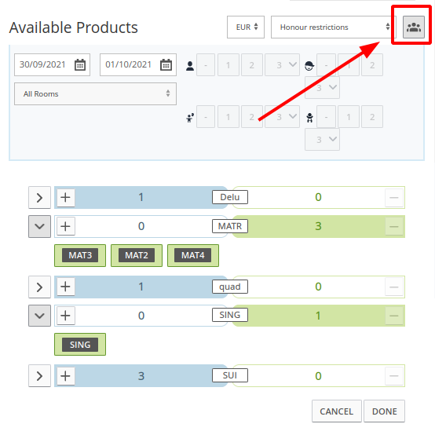Click the plus icon on SUI row
The height and width of the screenshot is (435, 435).
[65, 376]
